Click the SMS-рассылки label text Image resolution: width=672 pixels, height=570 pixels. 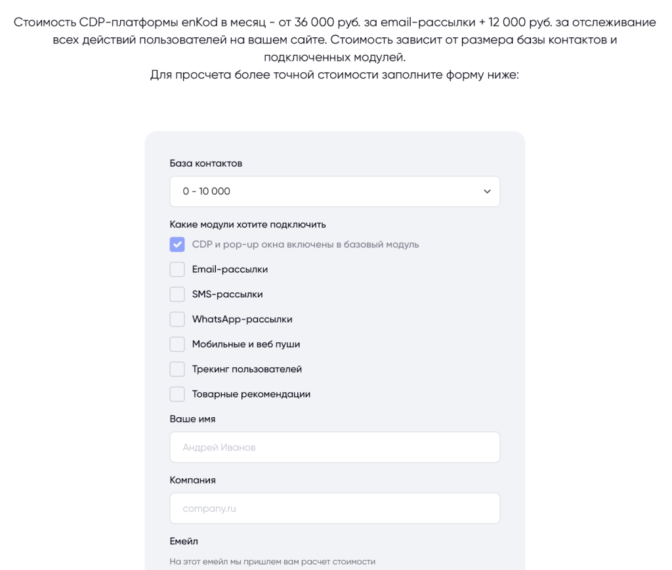[227, 295]
